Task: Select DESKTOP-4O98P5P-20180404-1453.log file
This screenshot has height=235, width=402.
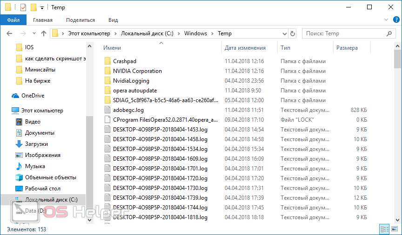Action: pyautogui.click(x=160, y=130)
